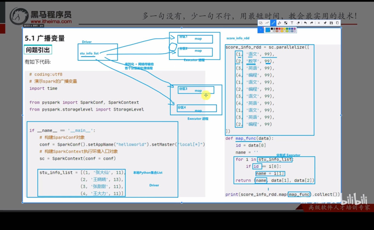
Task: Click the top-right selection corner handle
Action: point(341,28)
